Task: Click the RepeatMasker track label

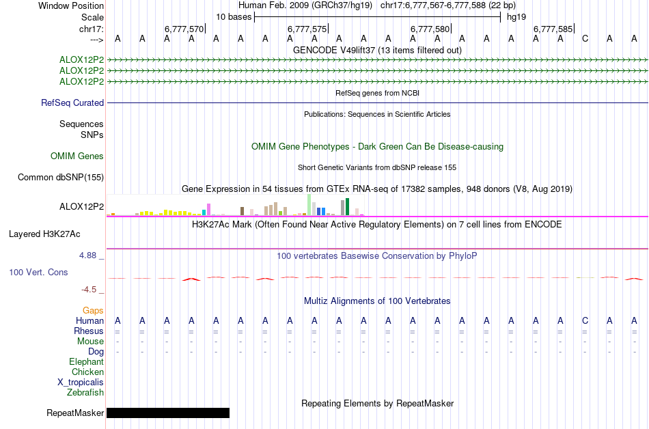Action: (75, 413)
